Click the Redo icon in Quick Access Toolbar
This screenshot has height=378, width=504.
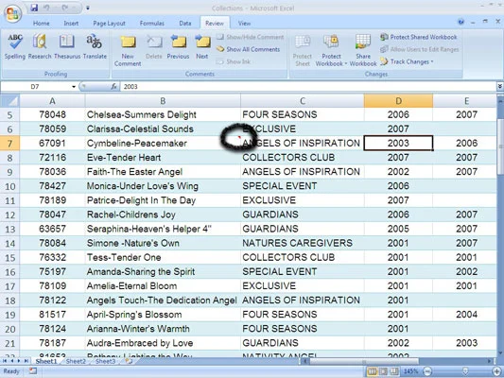tap(65, 8)
